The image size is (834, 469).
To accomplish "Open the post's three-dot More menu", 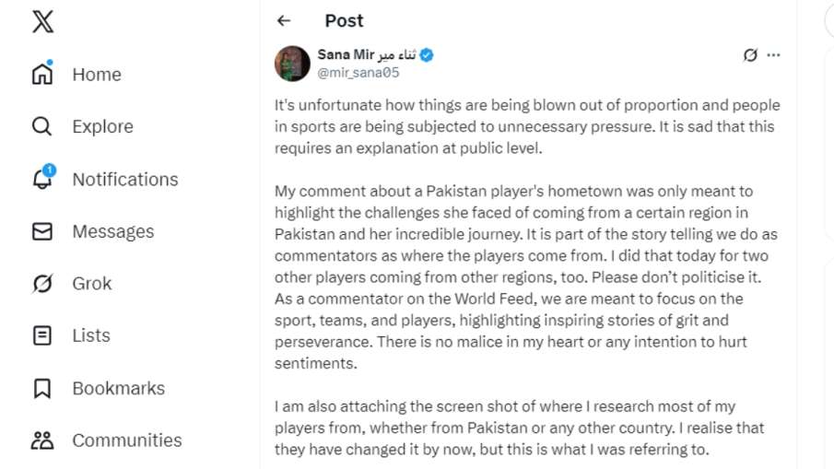I will click(x=773, y=55).
